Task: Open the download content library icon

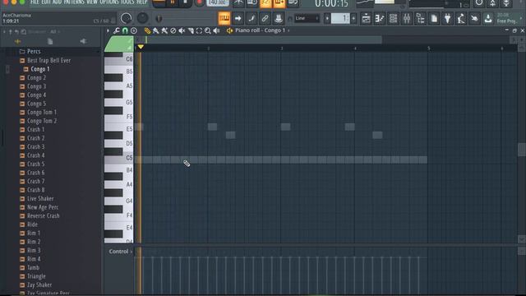Action: coord(488,18)
